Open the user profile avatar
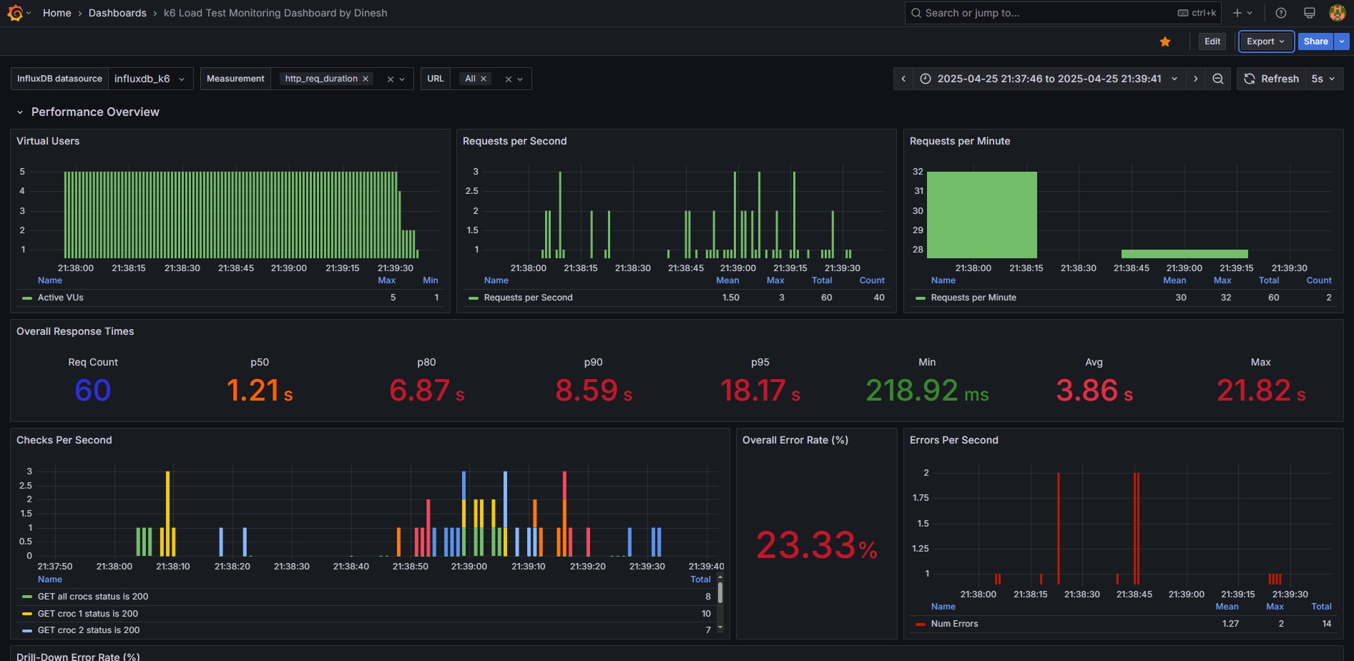Image resolution: width=1354 pixels, height=661 pixels. pyautogui.click(x=1337, y=13)
